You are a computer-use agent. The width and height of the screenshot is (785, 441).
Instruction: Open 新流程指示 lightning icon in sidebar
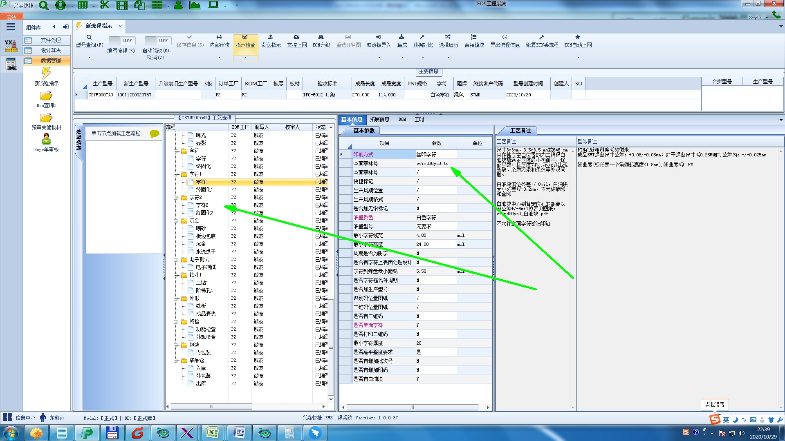[x=46, y=73]
